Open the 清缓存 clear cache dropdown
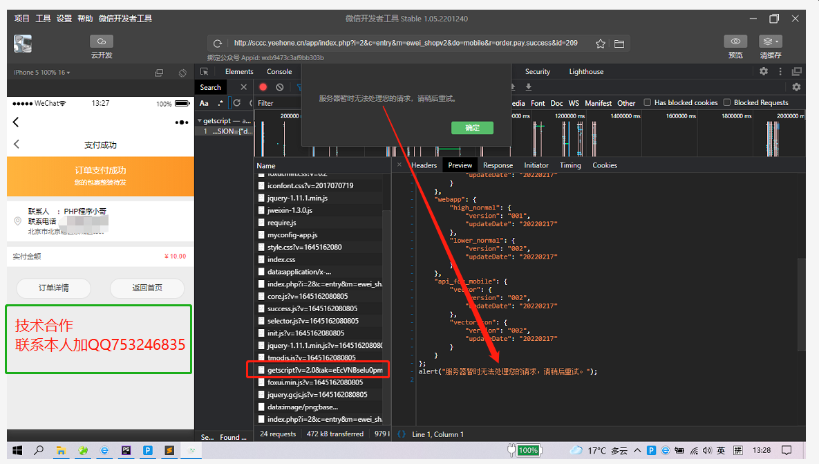Viewport: 819px width, 464px height. (770, 41)
